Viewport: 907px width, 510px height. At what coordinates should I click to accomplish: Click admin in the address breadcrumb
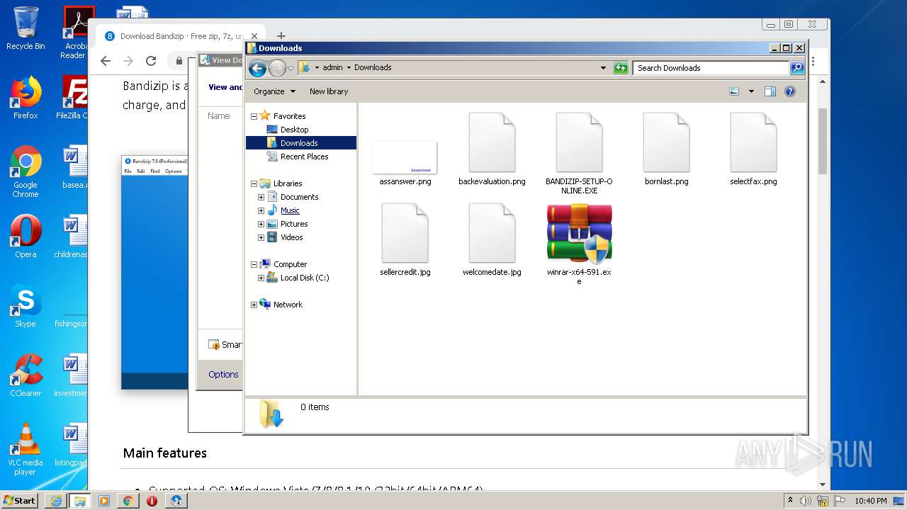pos(332,67)
